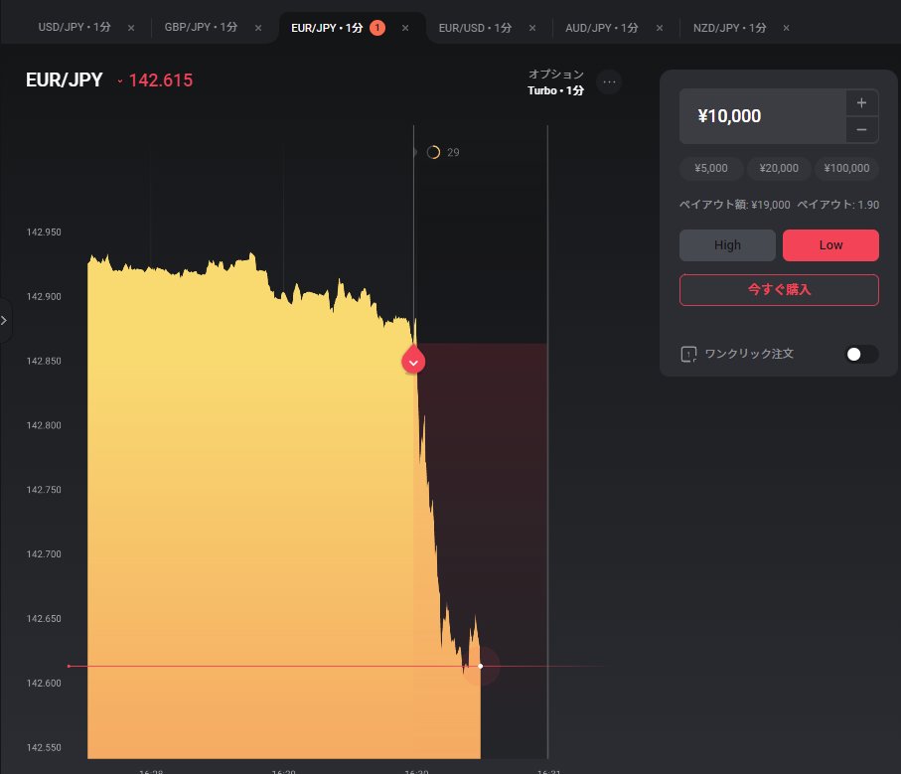This screenshot has height=774, width=901.
Task: Close the EUR/JPY tab
Action: 405,28
